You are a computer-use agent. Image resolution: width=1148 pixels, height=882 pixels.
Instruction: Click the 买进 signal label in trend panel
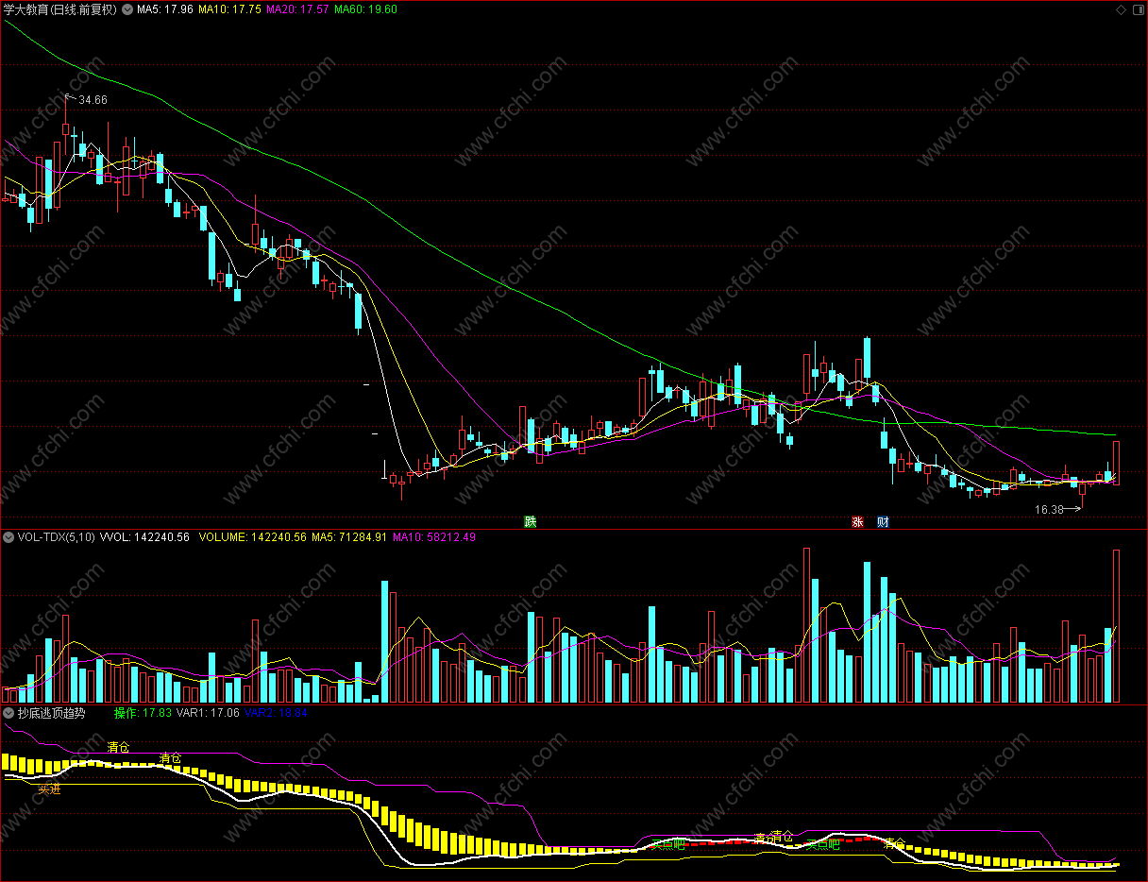49,789
